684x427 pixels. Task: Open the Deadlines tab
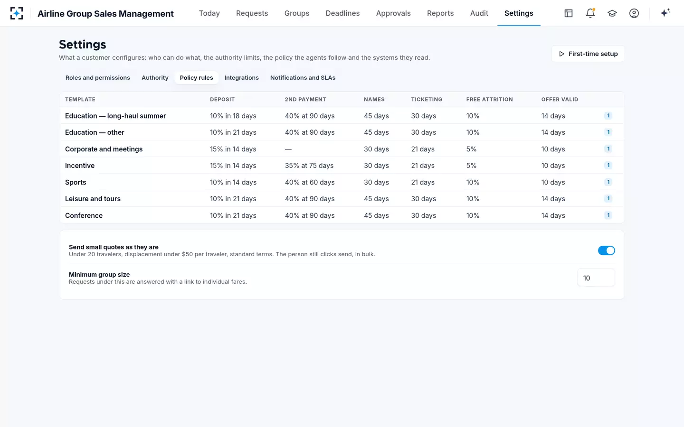342,13
